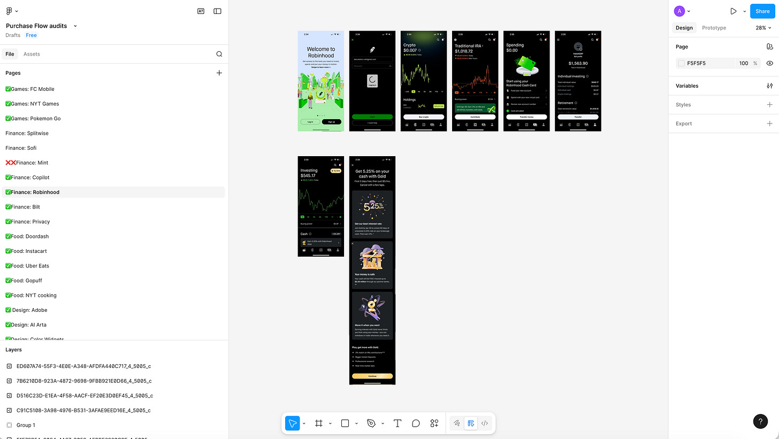Edit the 100 percent opacity field
Screen dimensions: 779x439
tap(744, 63)
